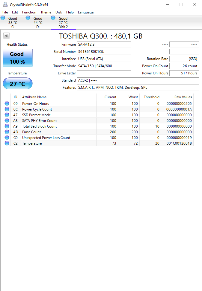Click the status orb for Power-On Hours row
The height and width of the screenshot is (291, 202).
coord(7,103)
